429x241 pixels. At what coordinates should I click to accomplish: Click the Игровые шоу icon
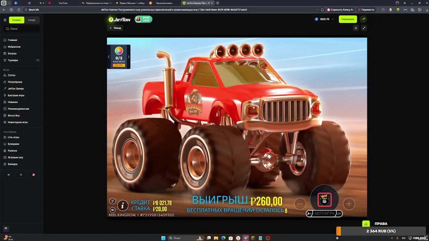click(x=5, y=157)
